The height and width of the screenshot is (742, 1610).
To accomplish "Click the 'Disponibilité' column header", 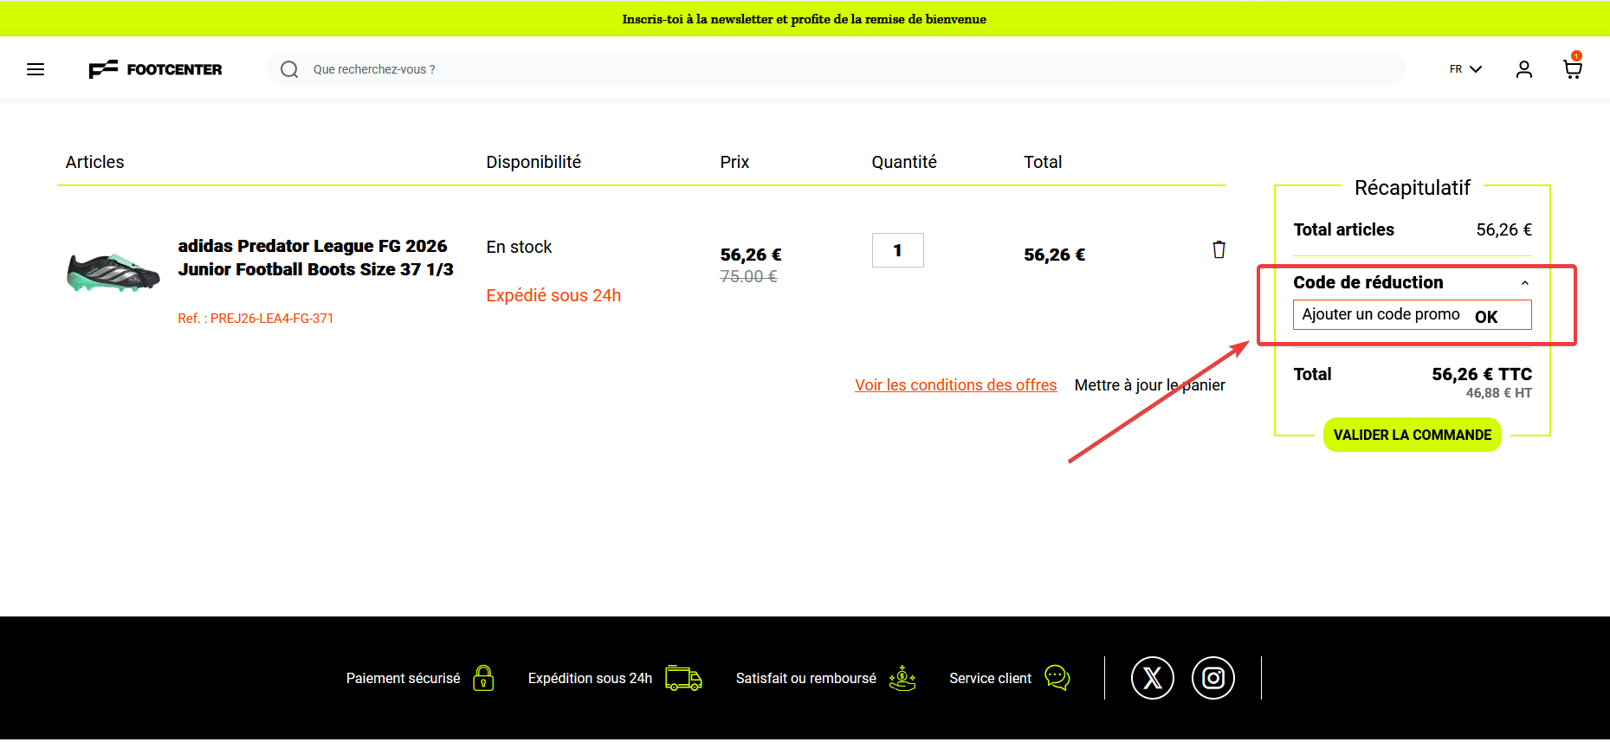I will (533, 162).
